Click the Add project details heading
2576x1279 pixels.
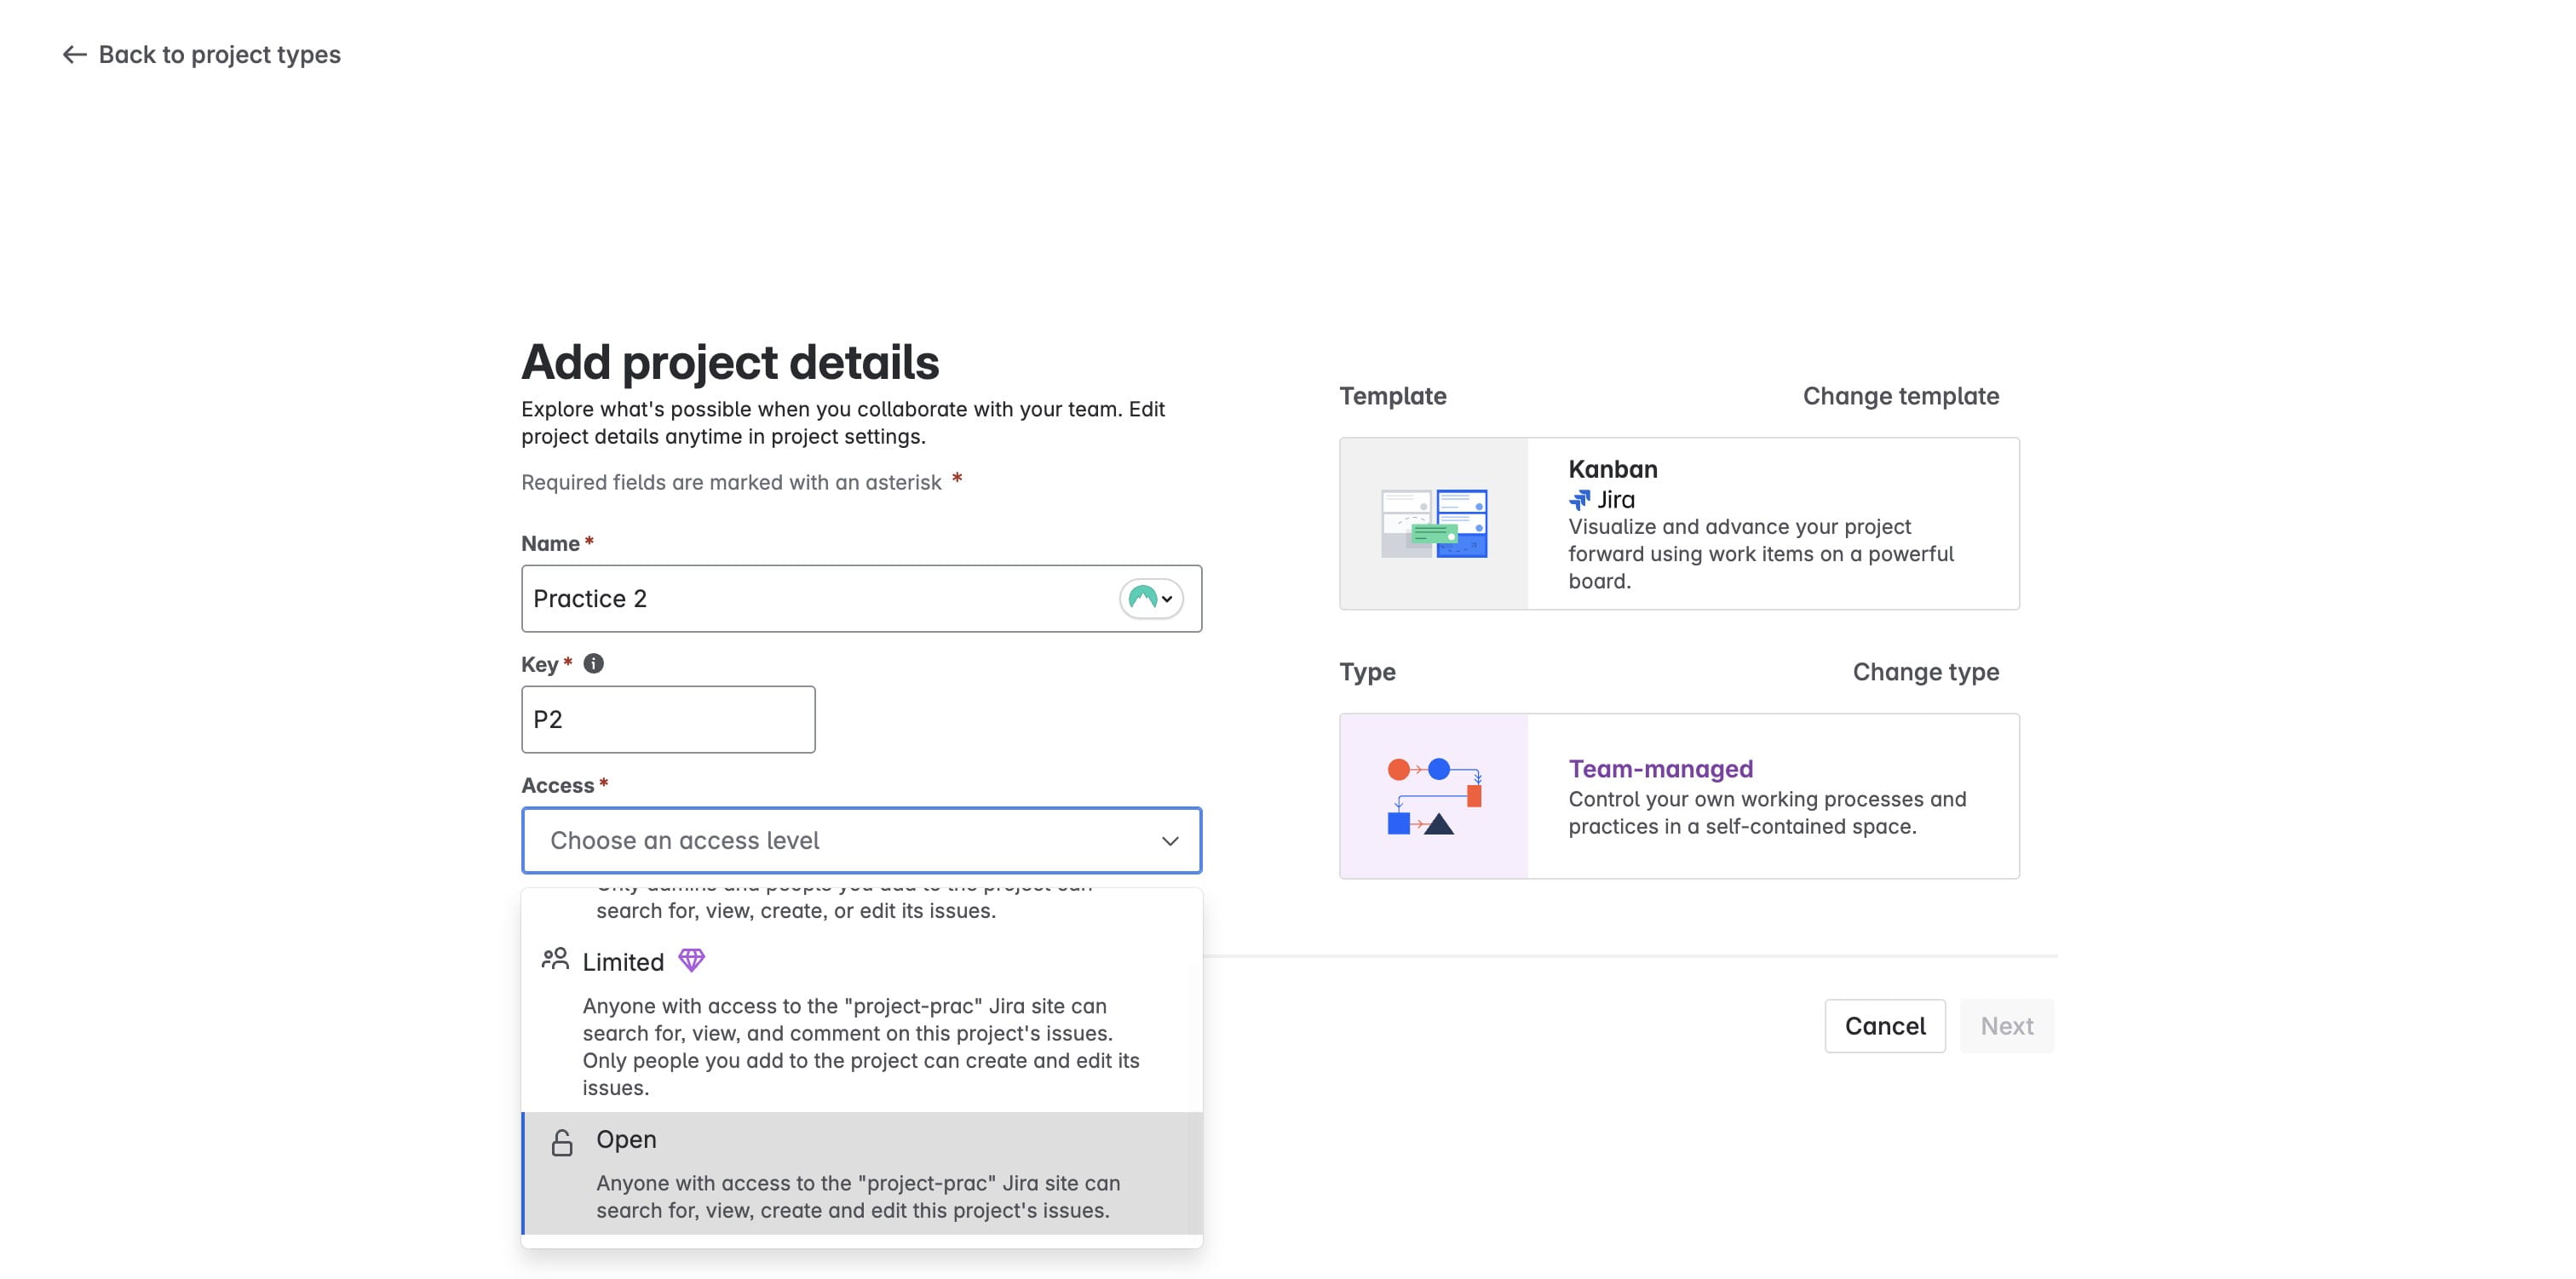(x=729, y=362)
